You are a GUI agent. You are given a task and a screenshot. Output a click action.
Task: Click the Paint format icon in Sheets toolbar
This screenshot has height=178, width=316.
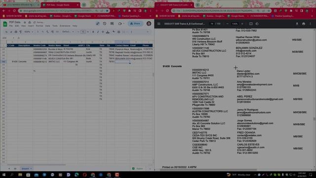21,32
